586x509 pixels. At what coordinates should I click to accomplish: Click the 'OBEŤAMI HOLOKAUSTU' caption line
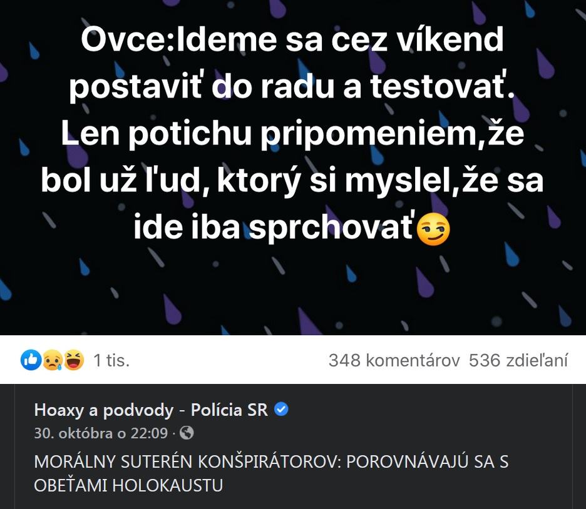pos(128,485)
